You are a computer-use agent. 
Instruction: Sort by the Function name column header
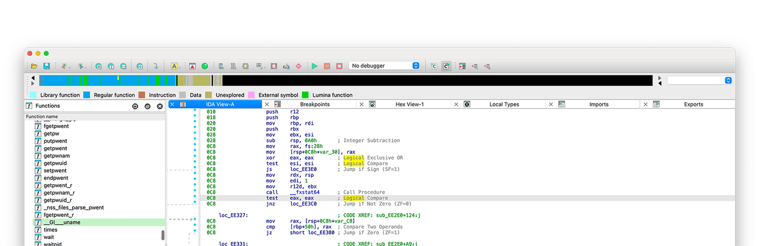pos(95,117)
